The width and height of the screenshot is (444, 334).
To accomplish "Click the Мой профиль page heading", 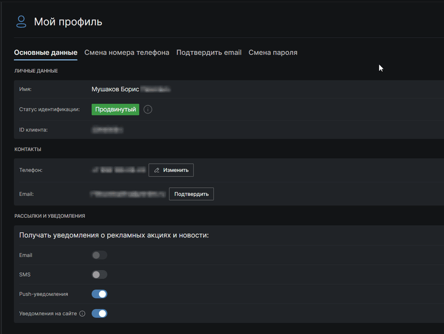I will [68, 22].
